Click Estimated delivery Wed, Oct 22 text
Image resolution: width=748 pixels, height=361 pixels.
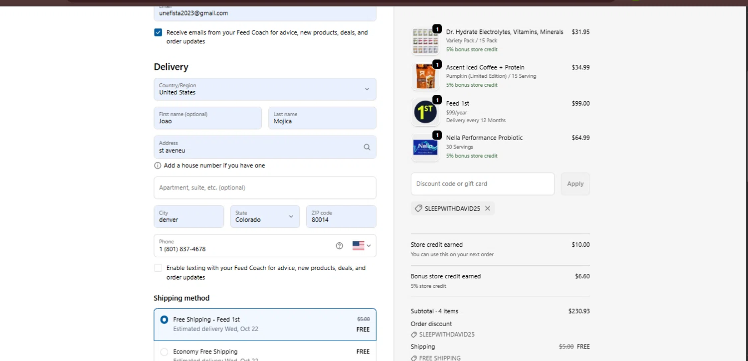click(x=215, y=329)
